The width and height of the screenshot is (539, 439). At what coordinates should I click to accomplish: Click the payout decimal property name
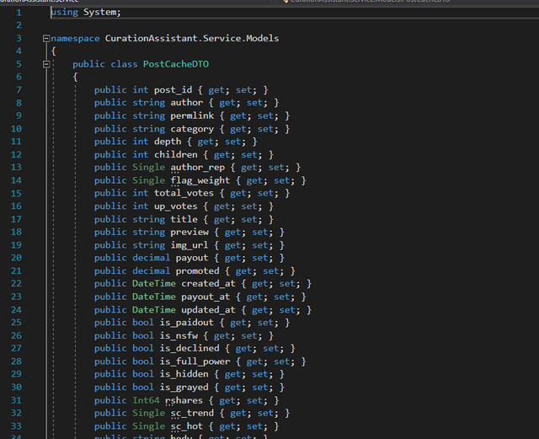(x=192, y=258)
